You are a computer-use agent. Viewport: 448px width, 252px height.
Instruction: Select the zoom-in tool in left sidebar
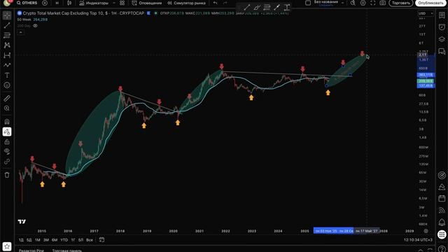(7, 108)
